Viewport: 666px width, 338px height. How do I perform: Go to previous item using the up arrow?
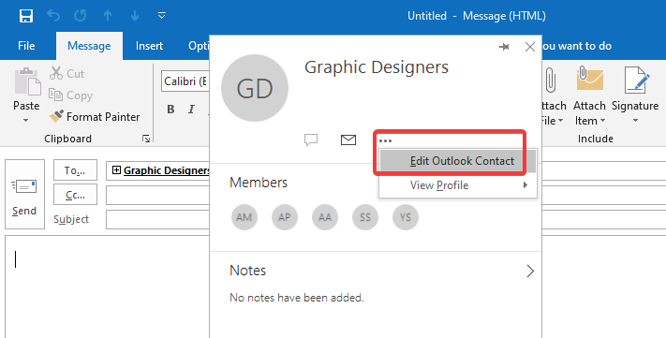tap(108, 16)
